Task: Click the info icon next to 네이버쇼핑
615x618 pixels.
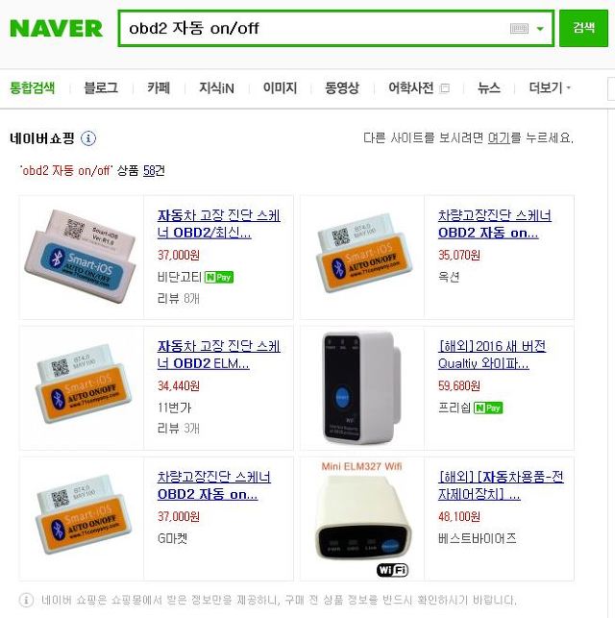Action: point(88,138)
